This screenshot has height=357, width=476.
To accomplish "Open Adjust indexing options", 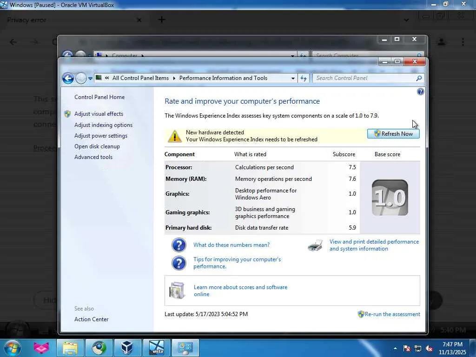I will point(103,125).
